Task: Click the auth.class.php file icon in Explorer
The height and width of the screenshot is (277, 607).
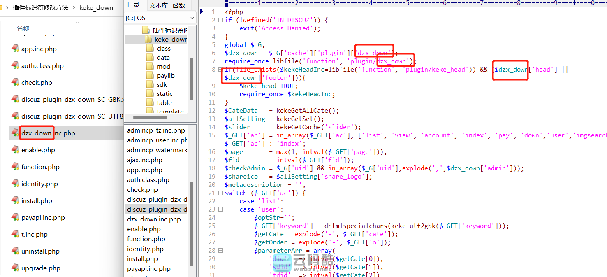Action: (15, 65)
